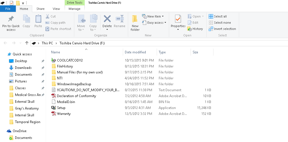
Task: Click the Select all icon
Action: [211, 16]
